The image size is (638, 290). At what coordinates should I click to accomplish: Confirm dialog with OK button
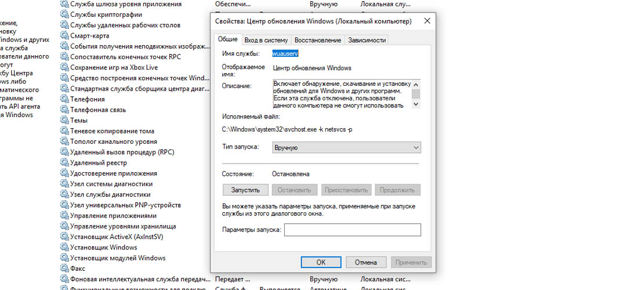click(x=321, y=262)
